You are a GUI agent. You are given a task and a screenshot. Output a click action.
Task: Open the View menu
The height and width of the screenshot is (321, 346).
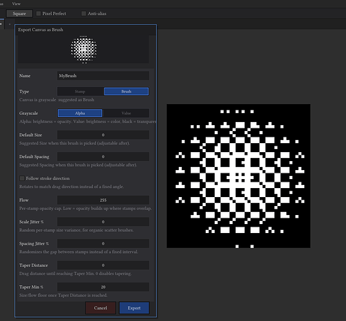coord(16,4)
